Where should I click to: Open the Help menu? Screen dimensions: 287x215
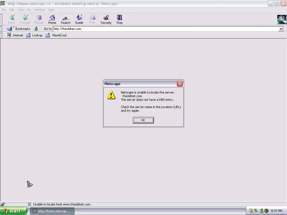51,10
